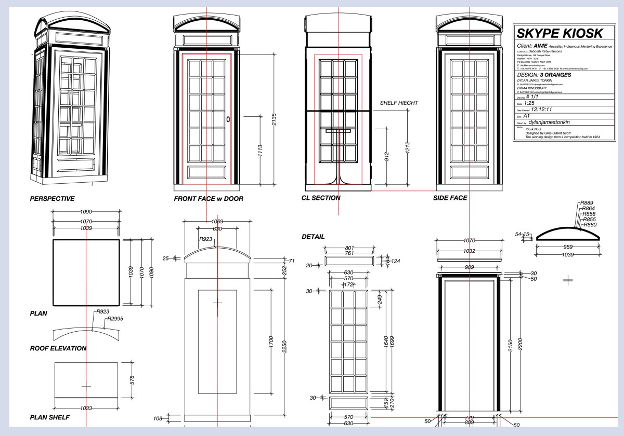Select the 809 bottom width dimension
The width and height of the screenshot is (624, 436).
pos(470,423)
